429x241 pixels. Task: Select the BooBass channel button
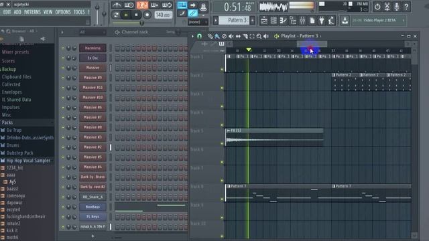click(x=93, y=207)
